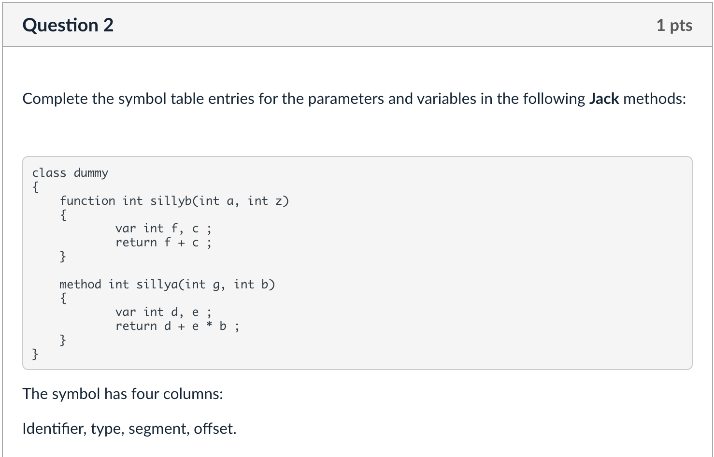Click the var int f, c line
This screenshot has width=714, height=457.
point(163,228)
